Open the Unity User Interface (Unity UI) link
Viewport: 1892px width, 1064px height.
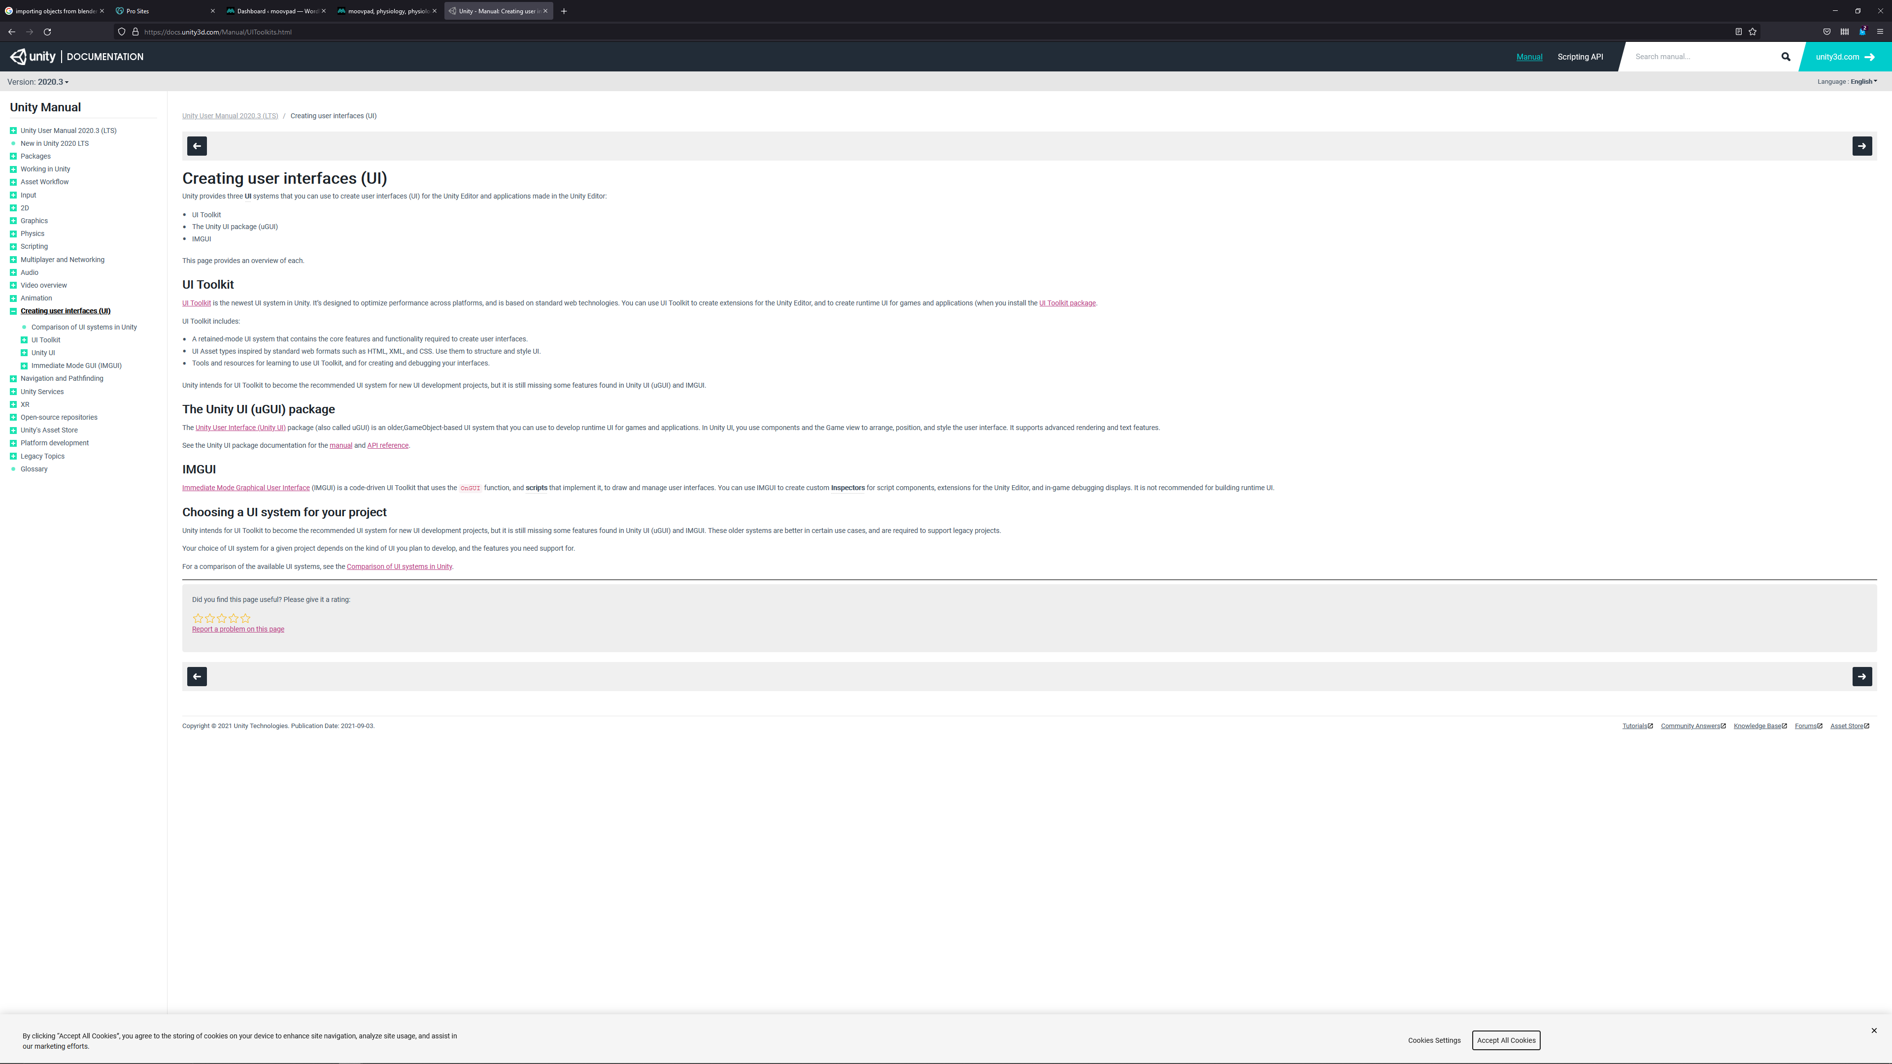[x=240, y=428]
